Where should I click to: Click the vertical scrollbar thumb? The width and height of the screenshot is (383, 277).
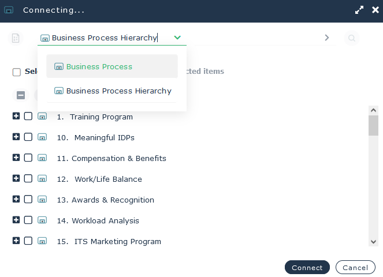[x=373, y=125]
